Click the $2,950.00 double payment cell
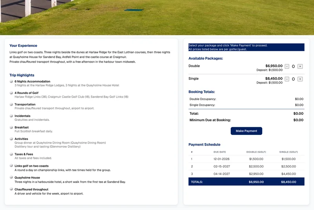This screenshot has width=314, height=210. [256, 174]
